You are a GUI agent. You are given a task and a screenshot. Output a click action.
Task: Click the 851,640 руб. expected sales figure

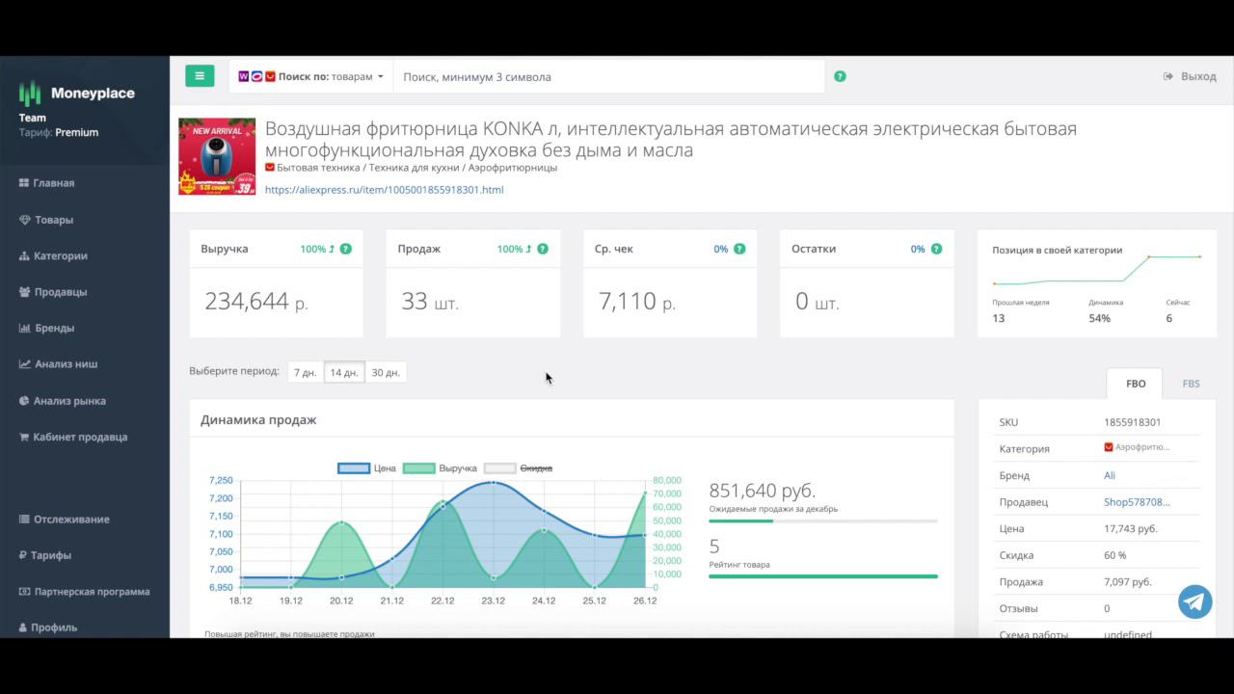tap(763, 490)
